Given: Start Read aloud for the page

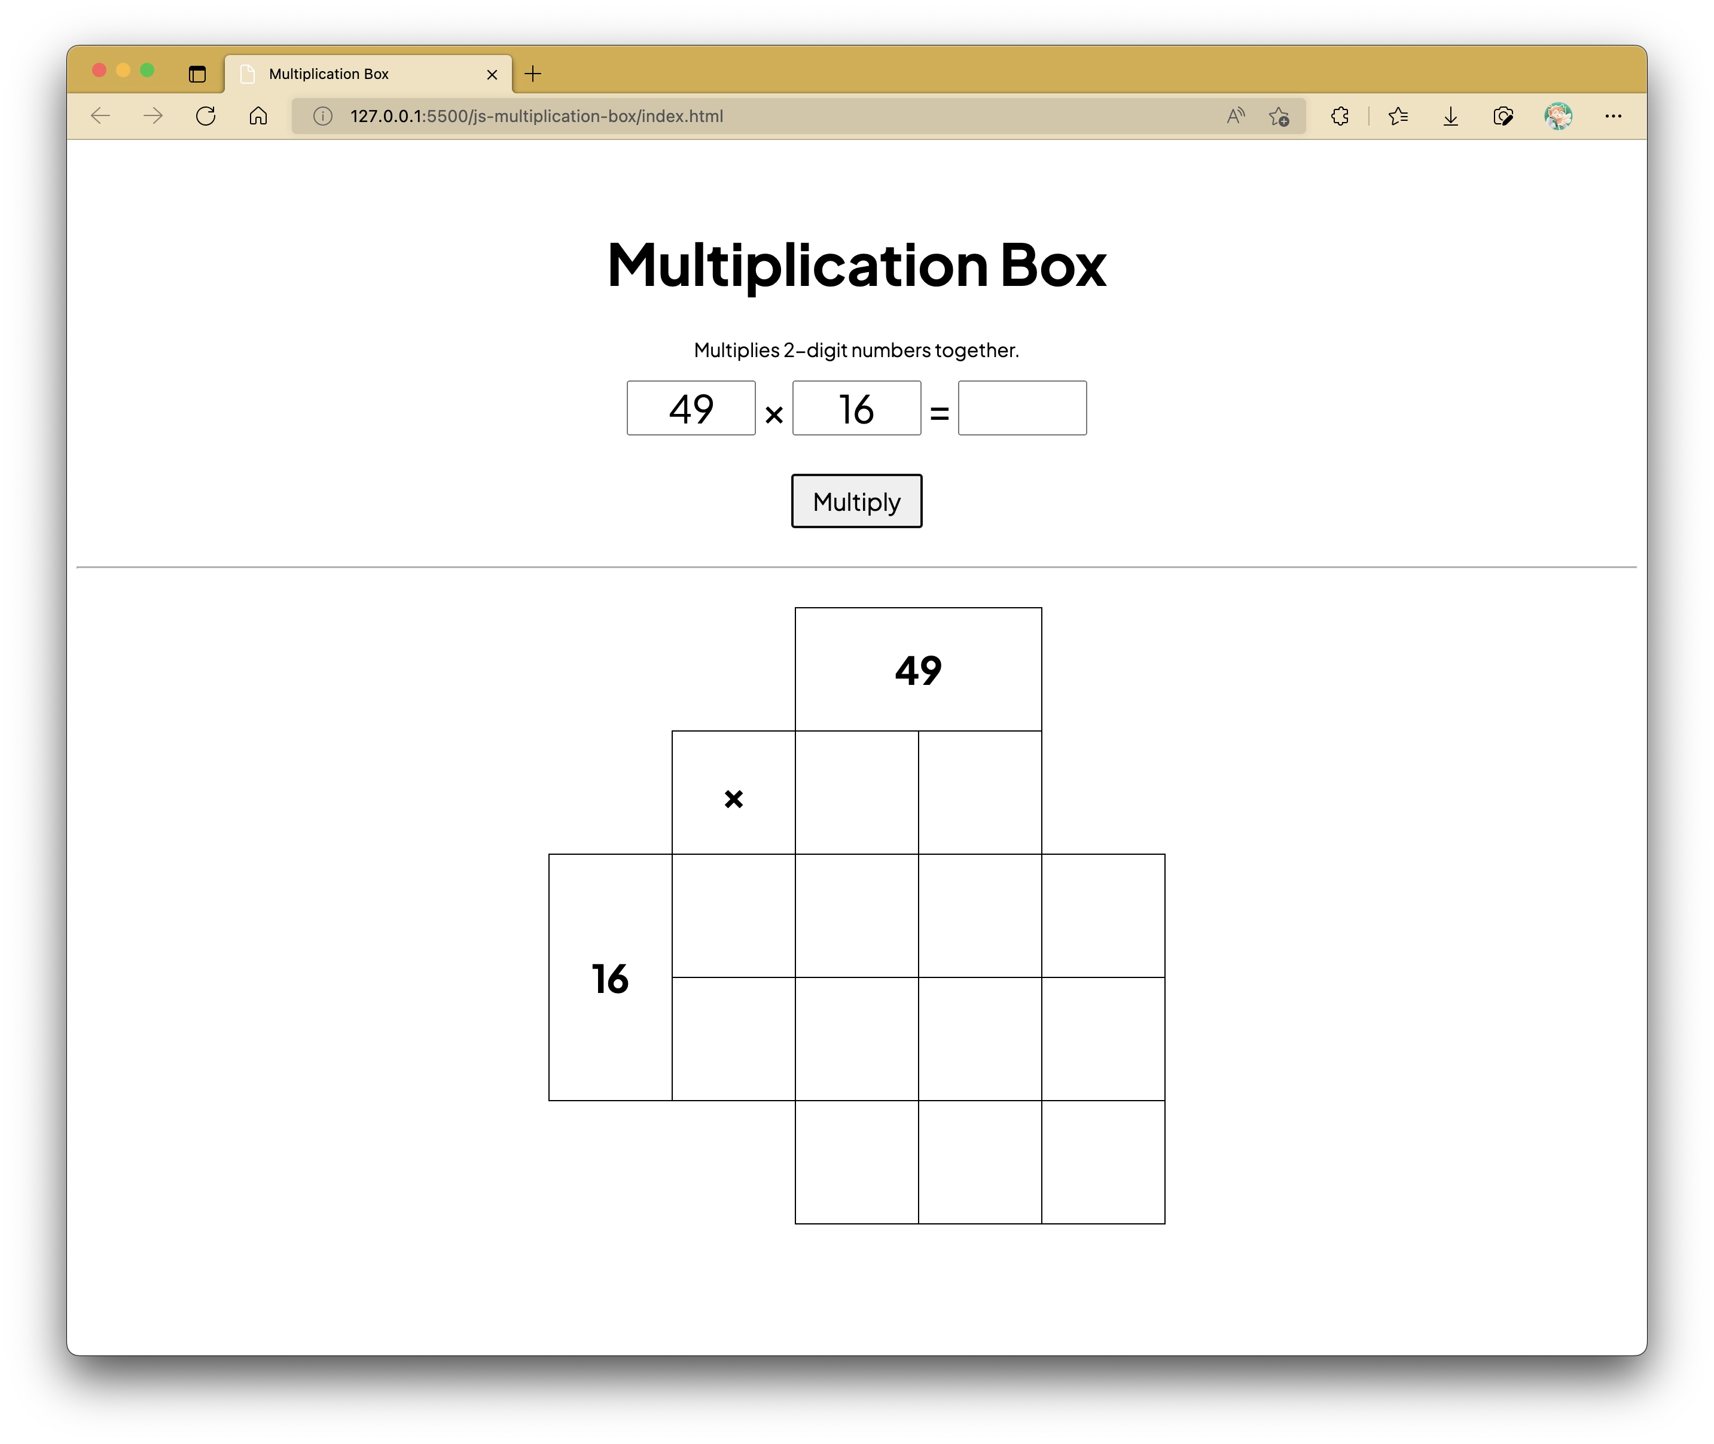Looking at the screenshot, I should click(1234, 116).
